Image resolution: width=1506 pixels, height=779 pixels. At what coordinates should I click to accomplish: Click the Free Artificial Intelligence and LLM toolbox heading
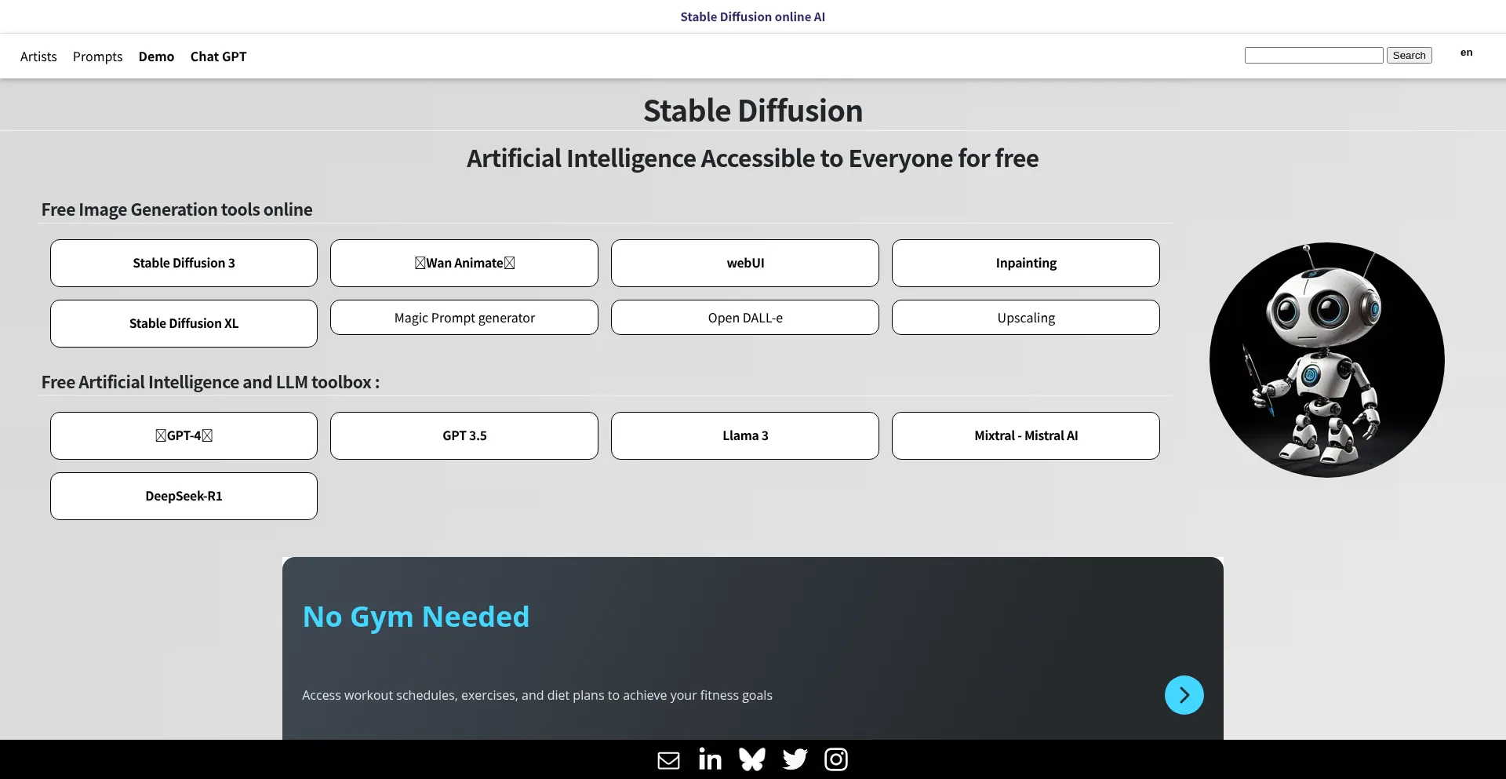[x=210, y=382]
